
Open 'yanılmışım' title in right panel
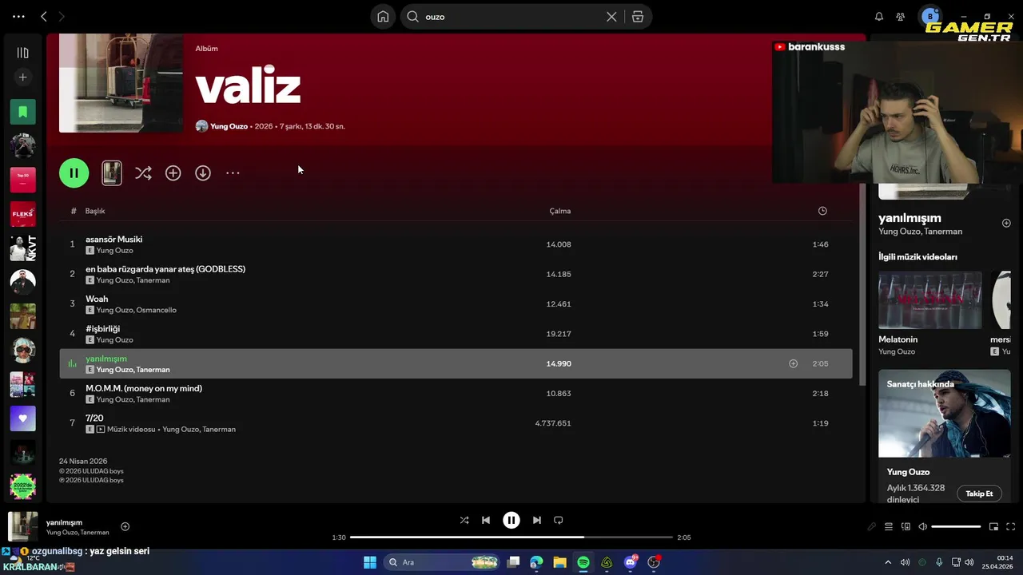click(910, 218)
